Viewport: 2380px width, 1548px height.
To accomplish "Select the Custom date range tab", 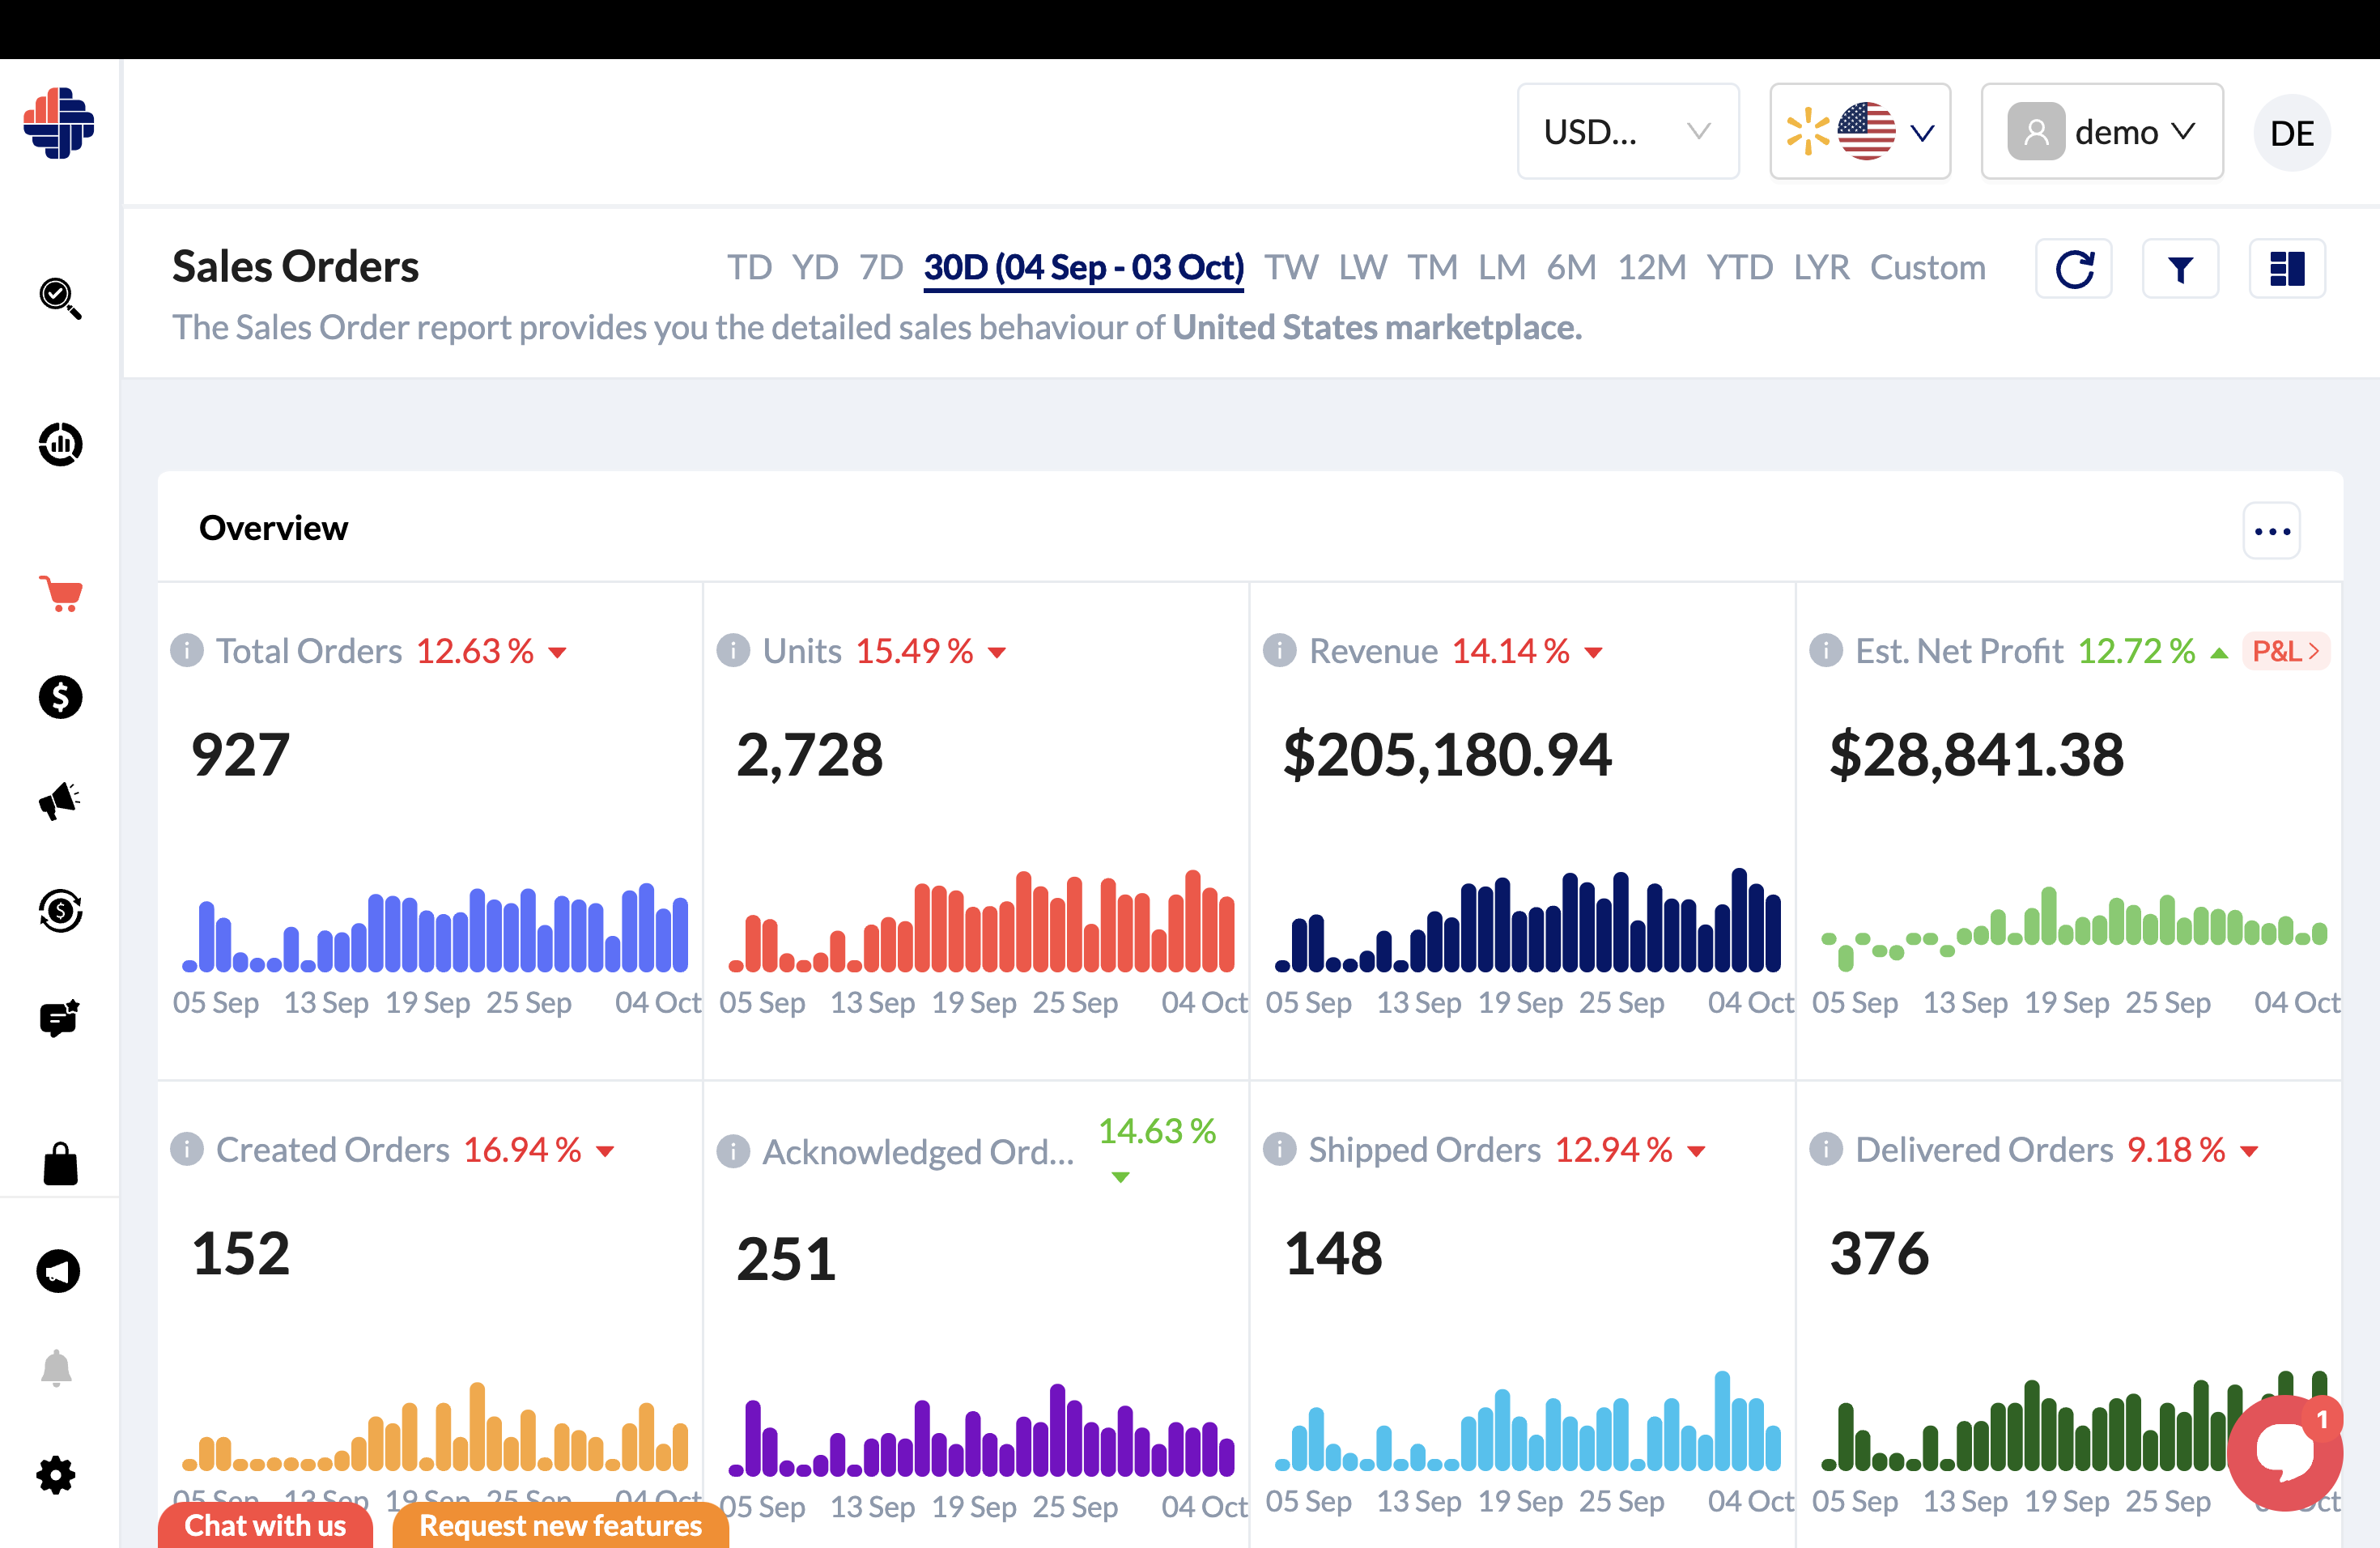I will (1928, 268).
